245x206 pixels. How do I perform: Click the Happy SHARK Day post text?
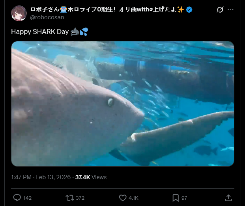tap(40, 32)
